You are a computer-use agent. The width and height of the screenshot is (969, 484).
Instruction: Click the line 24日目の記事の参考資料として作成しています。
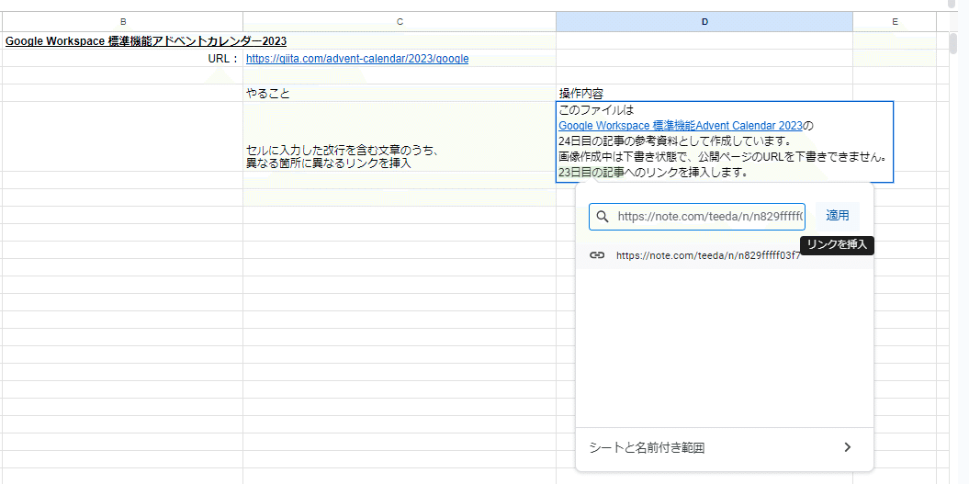(675, 141)
